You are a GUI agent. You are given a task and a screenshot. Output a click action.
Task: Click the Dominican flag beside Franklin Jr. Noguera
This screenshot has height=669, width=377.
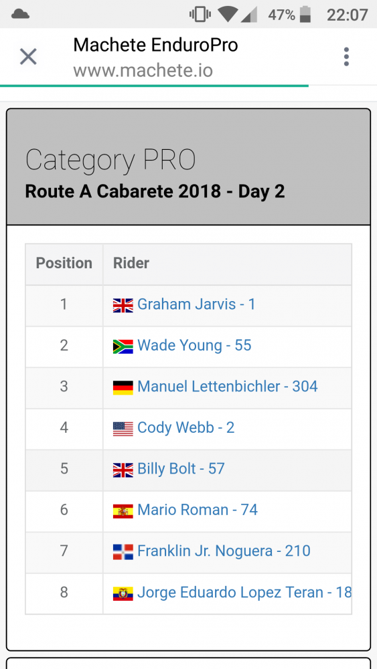123,551
